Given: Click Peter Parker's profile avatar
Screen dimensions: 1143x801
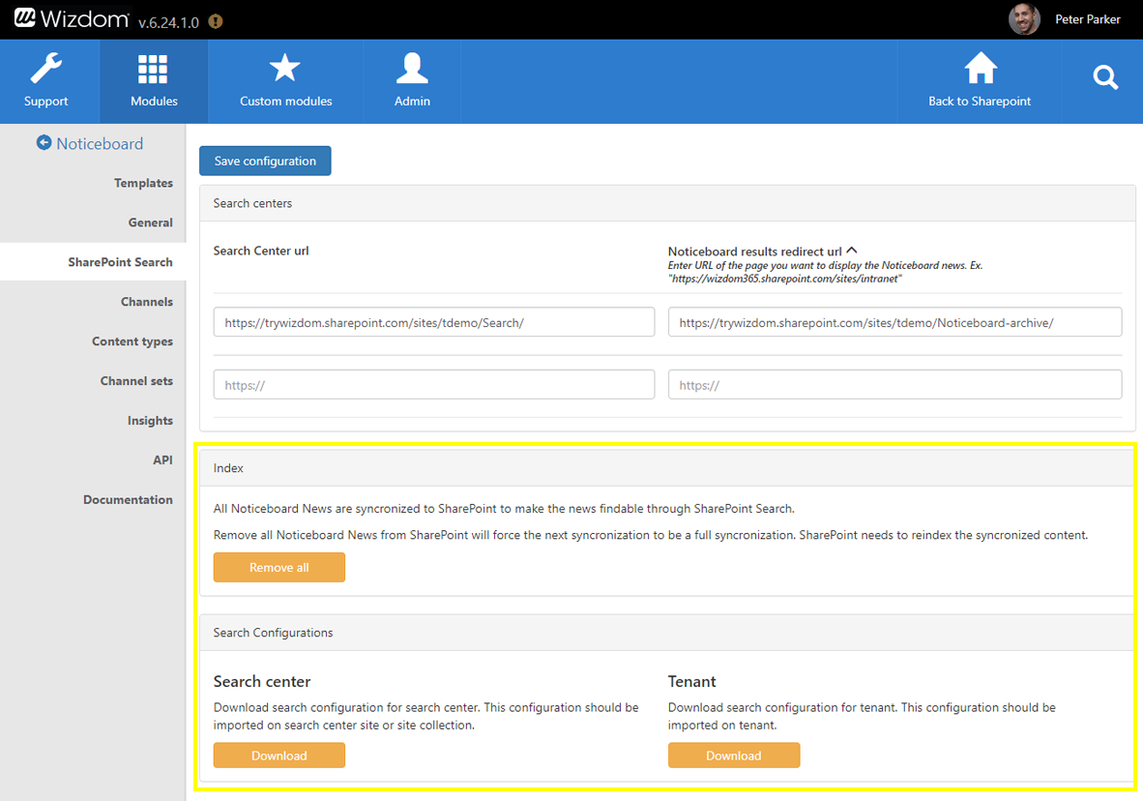Looking at the screenshot, I should coord(1024,19).
